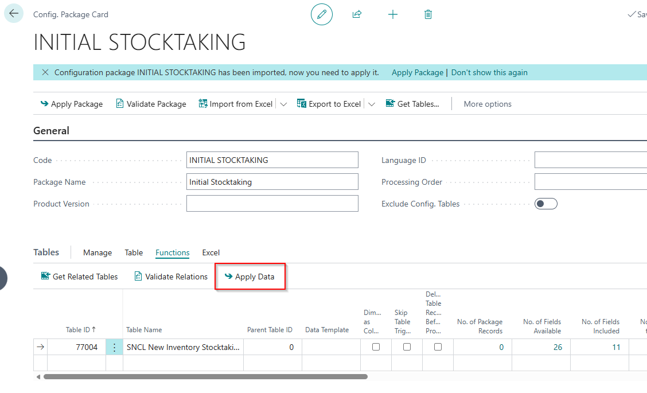
Task: Check Delete Table Records Before Processing box
Action: tap(438, 347)
